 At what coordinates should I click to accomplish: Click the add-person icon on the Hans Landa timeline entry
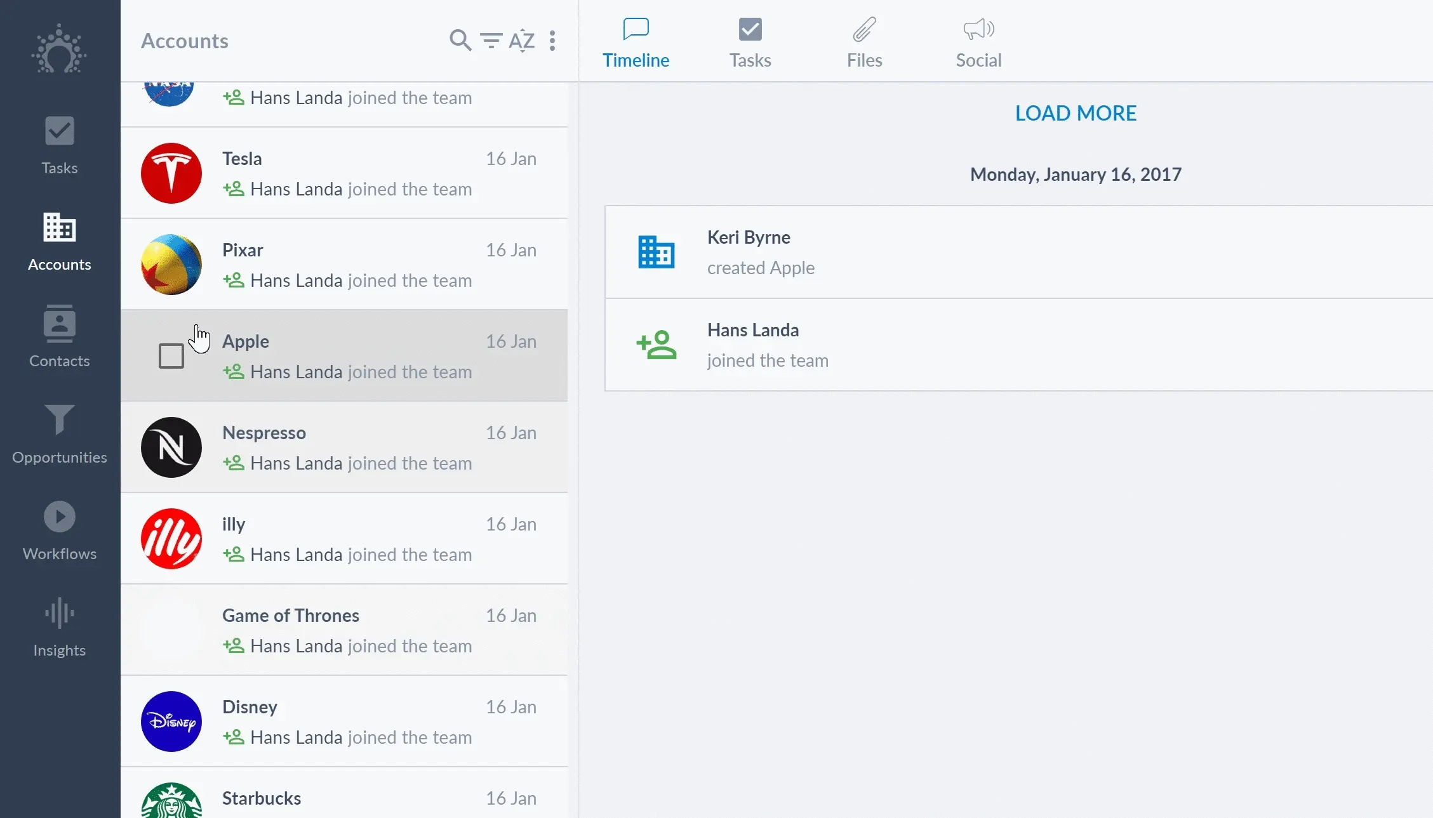click(657, 345)
